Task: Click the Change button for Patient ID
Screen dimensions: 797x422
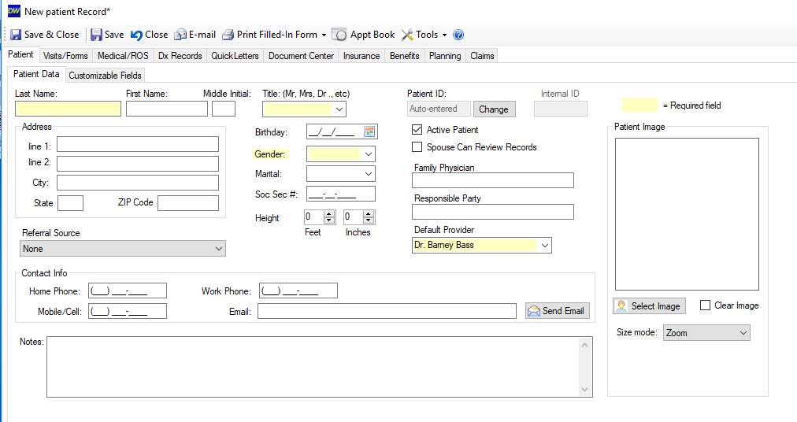Action: click(x=494, y=109)
